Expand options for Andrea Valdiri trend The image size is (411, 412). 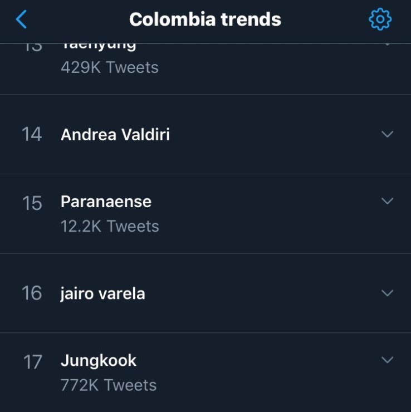click(387, 134)
